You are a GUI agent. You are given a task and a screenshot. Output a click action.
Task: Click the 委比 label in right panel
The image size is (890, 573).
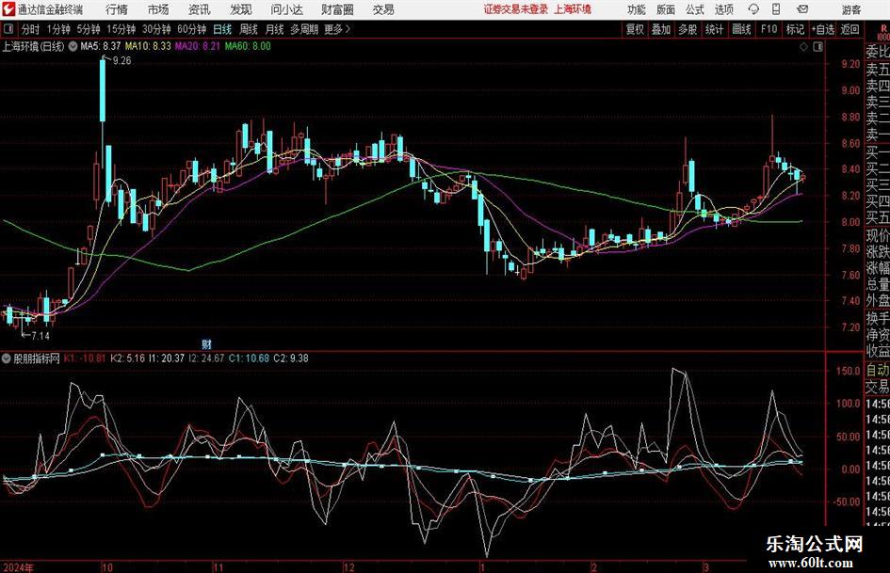coord(878,52)
